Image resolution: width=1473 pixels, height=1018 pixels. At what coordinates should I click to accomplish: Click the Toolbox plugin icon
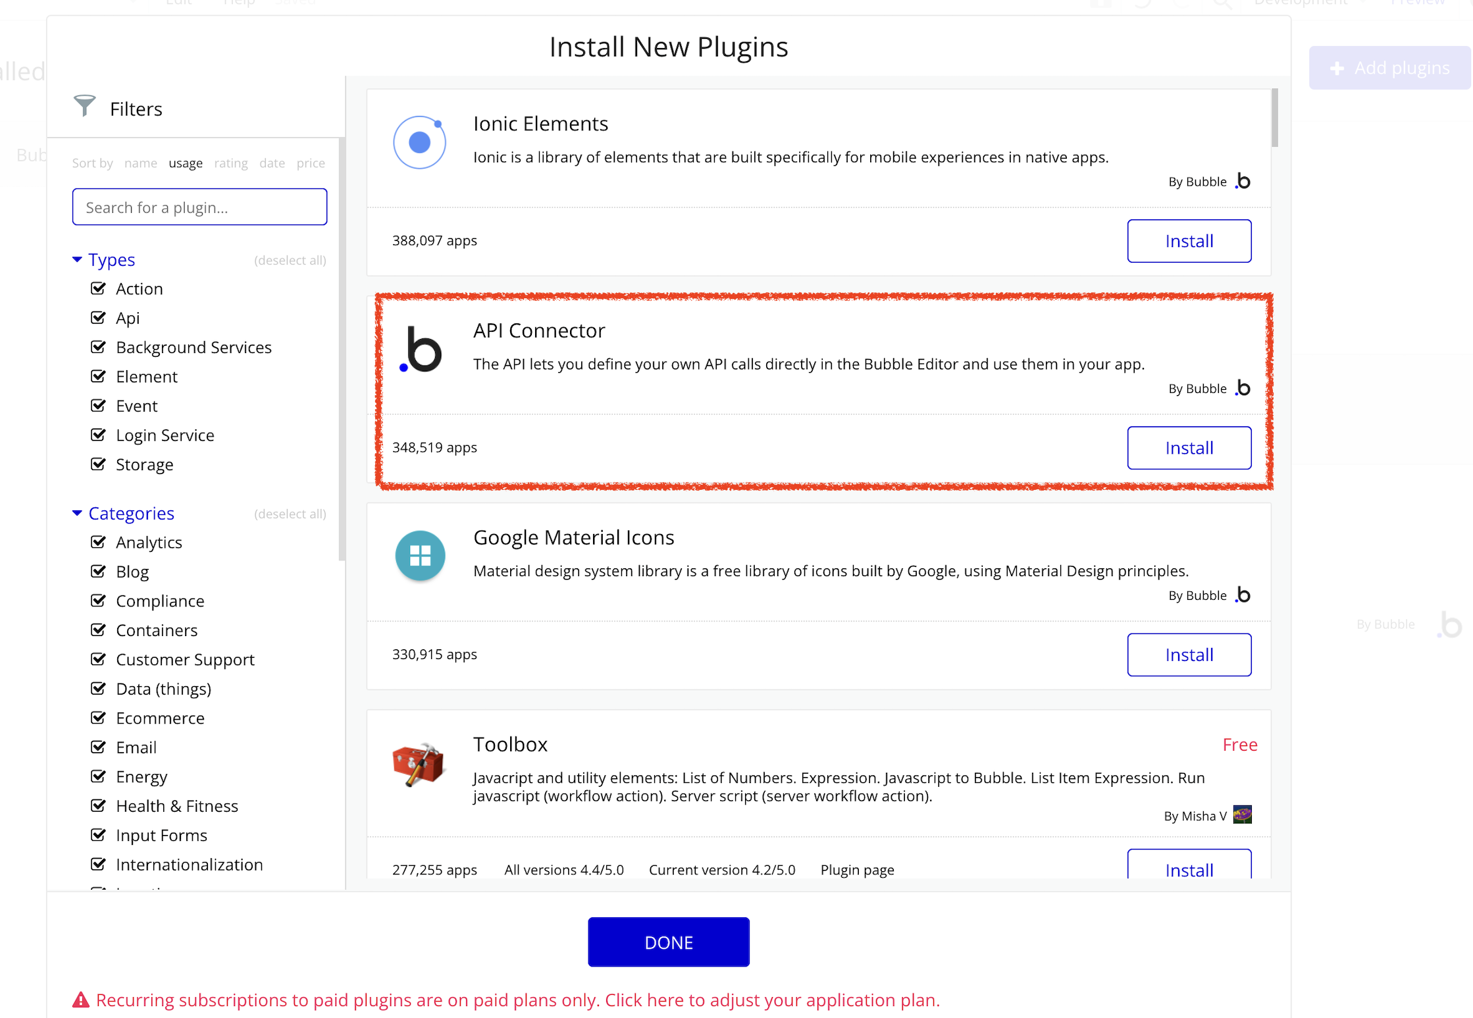pos(419,764)
